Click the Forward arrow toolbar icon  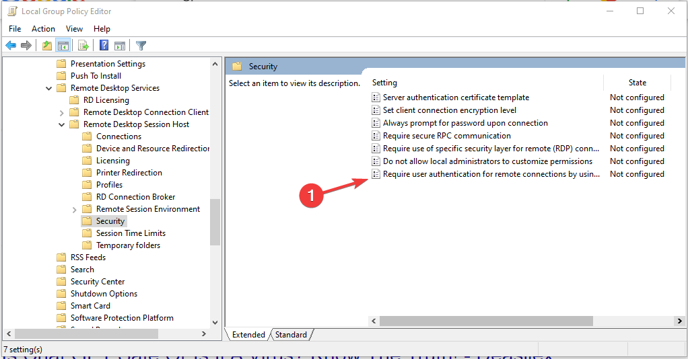coord(26,45)
